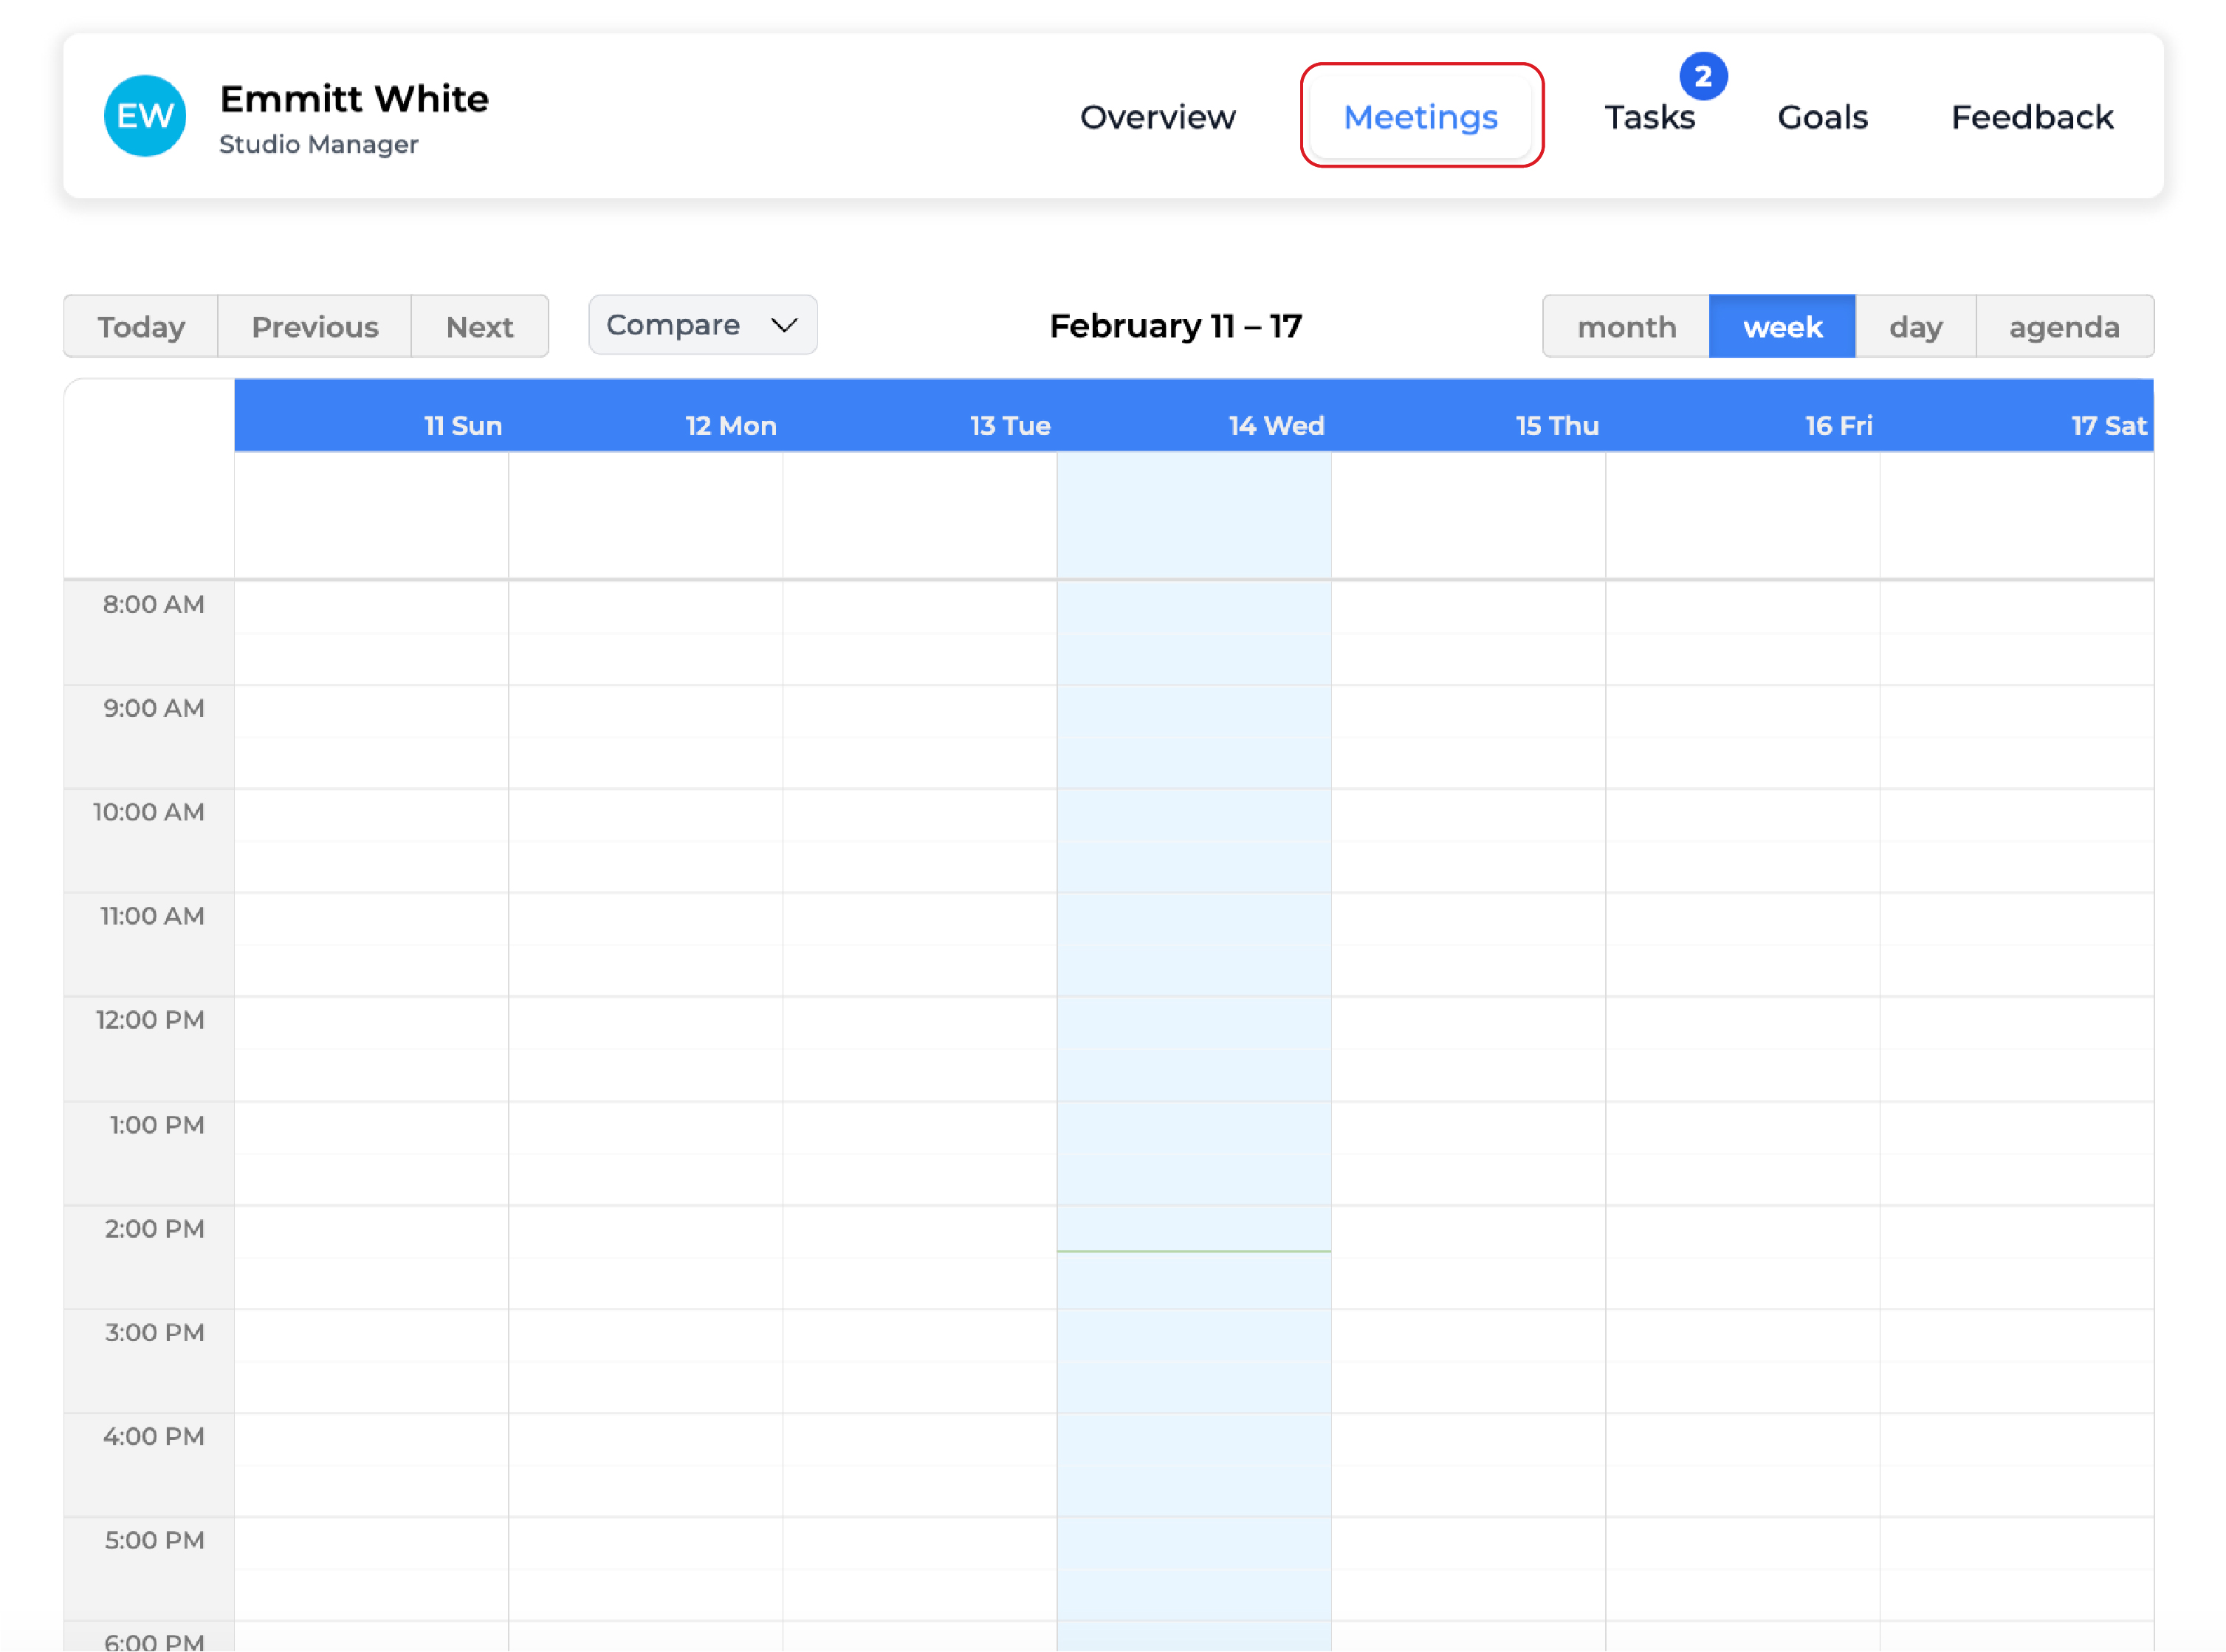Open the Overview tab
Viewport: 2226px width, 1652px height.
(x=1158, y=117)
